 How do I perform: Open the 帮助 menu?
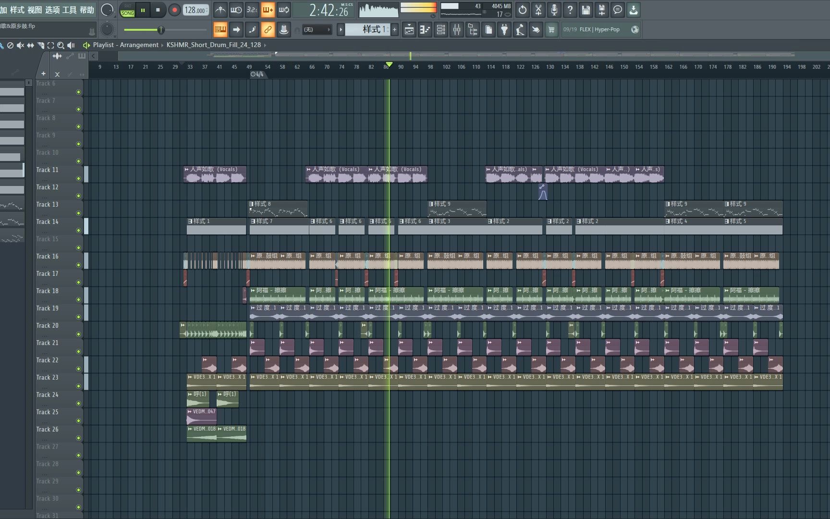tap(87, 10)
